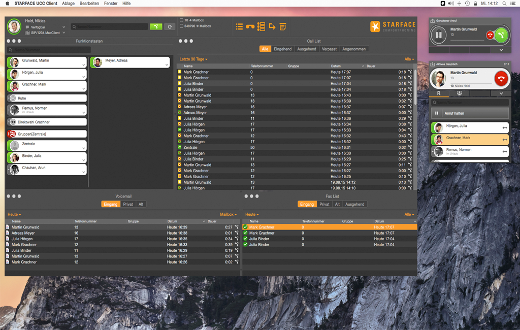Expand the 'Verfügbar' status dropdown

coord(64,27)
